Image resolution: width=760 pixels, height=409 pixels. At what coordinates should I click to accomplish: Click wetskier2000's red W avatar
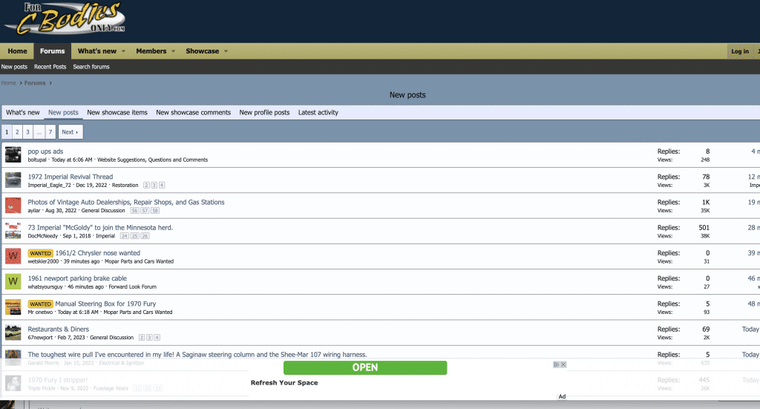[x=13, y=256]
